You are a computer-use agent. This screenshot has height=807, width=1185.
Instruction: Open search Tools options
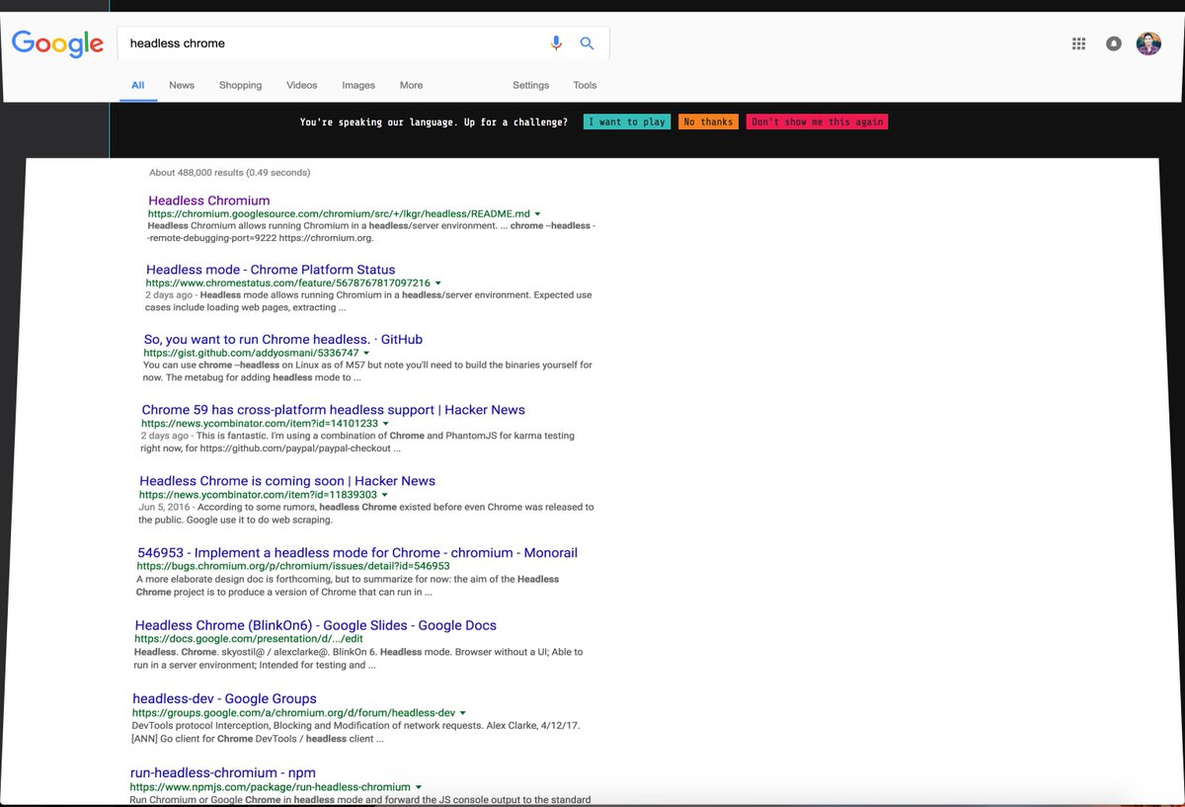(585, 85)
